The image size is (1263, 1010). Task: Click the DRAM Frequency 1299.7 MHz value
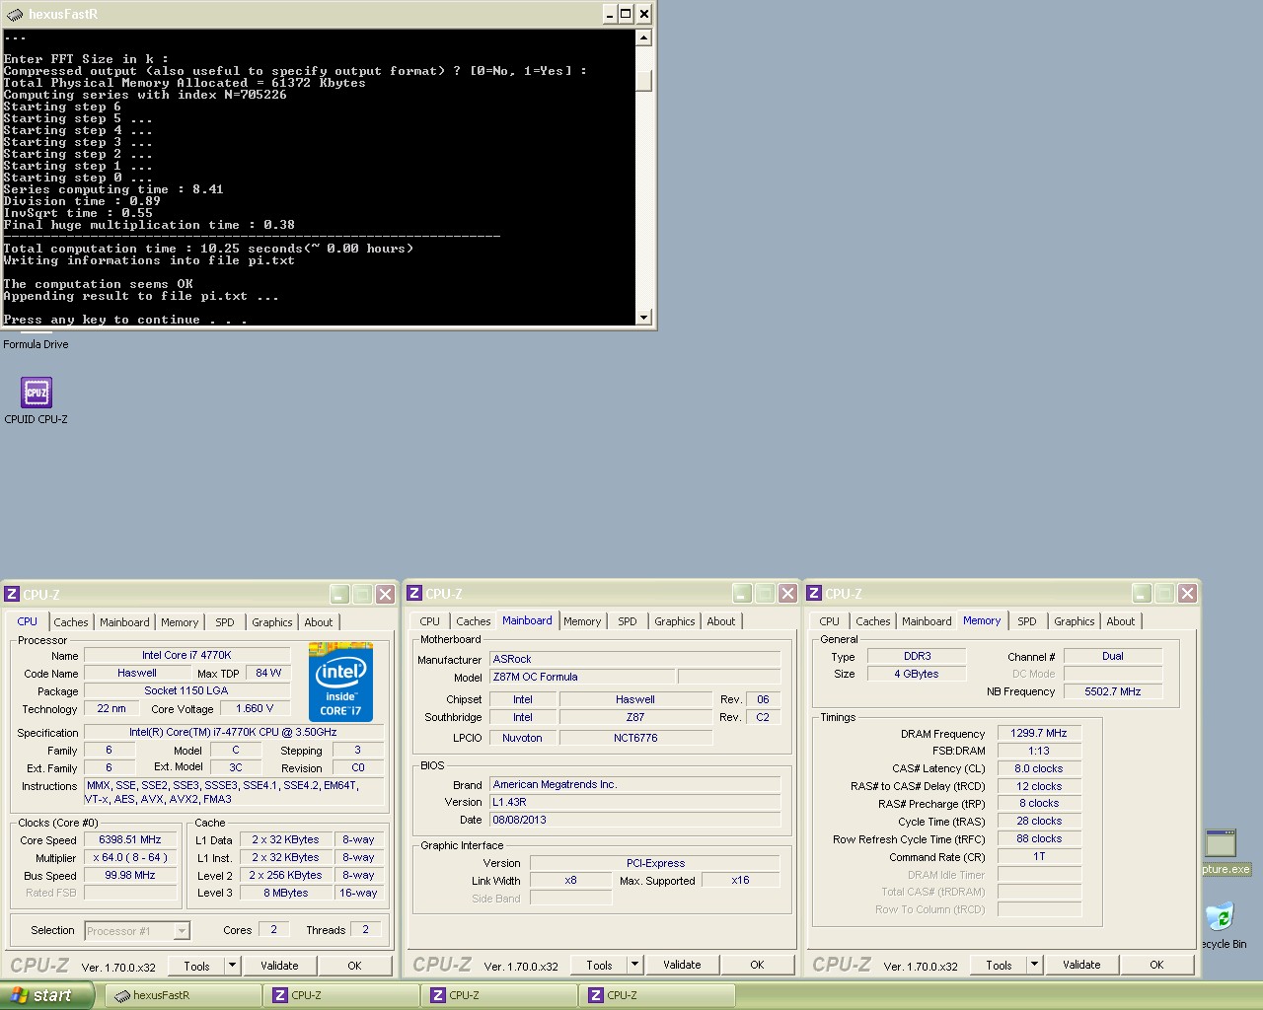click(x=1039, y=733)
